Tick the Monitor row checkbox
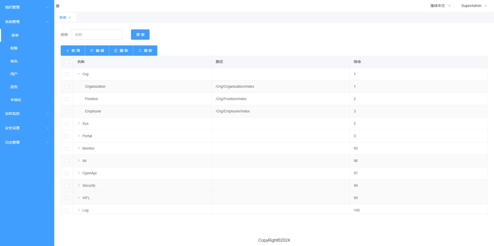This screenshot has height=246, width=494. tap(67, 149)
